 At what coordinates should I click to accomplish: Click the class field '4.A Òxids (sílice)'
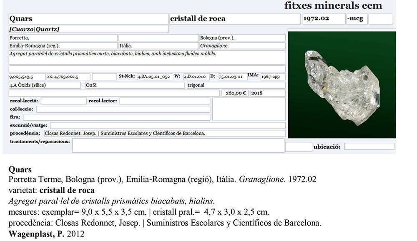tap(45, 85)
